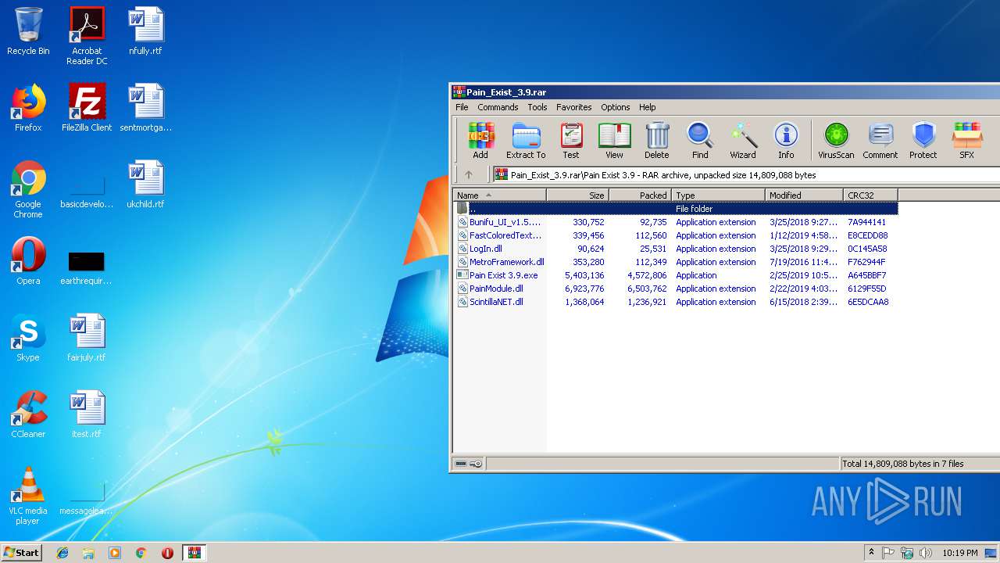This screenshot has width=1000, height=563.
Task: Open Recycle Bin desktop icon
Action: 28,31
